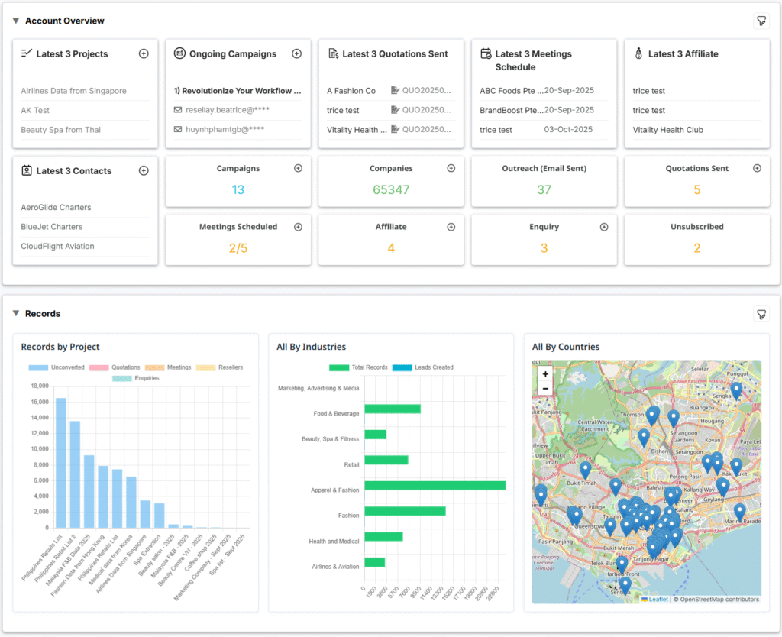
Task: Add a new campaign via Ongoing Campaigns plus icon
Action: tap(297, 53)
